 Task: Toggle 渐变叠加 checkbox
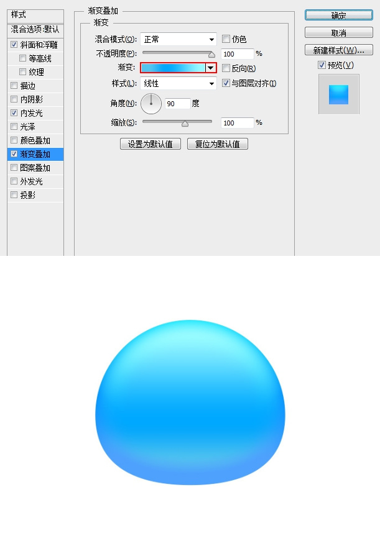pos(14,153)
